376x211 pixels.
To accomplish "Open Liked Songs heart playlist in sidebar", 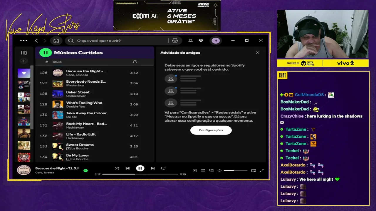I will click(x=24, y=73).
